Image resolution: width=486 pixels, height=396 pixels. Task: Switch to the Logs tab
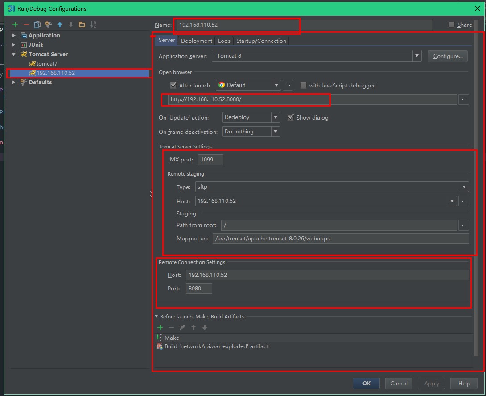click(224, 41)
